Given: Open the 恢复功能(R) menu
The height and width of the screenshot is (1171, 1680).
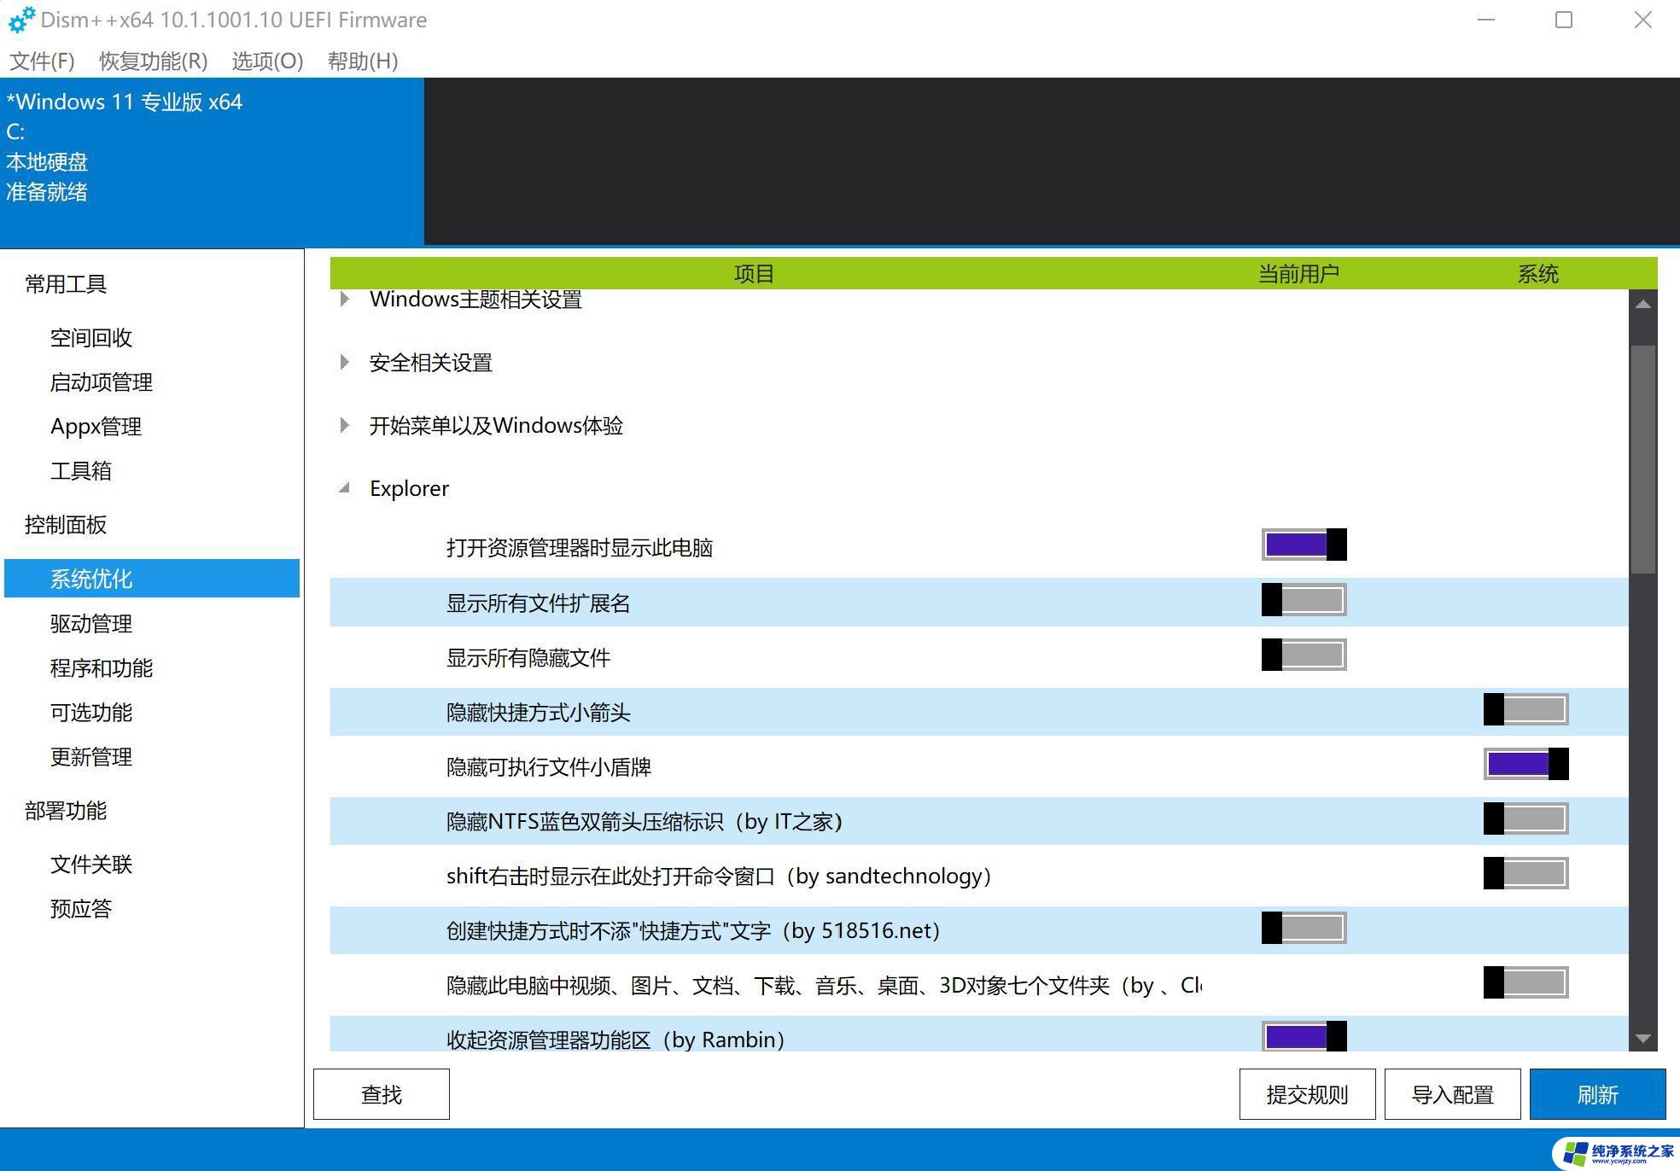Looking at the screenshot, I should 154,61.
